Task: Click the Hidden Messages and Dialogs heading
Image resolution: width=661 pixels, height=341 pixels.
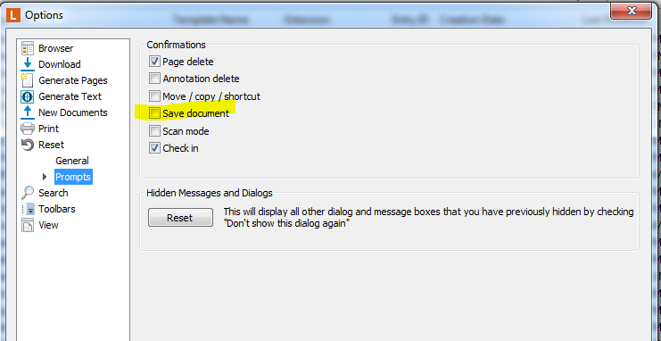Action: point(210,194)
